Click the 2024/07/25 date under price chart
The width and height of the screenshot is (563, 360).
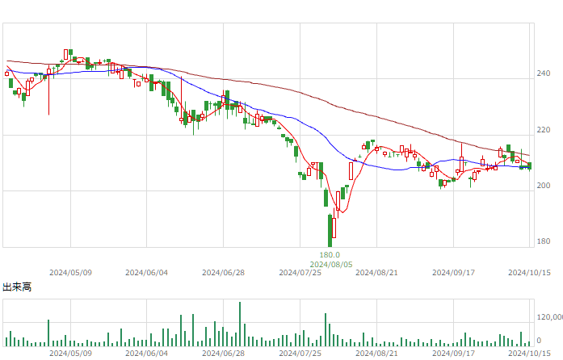coord(300,273)
